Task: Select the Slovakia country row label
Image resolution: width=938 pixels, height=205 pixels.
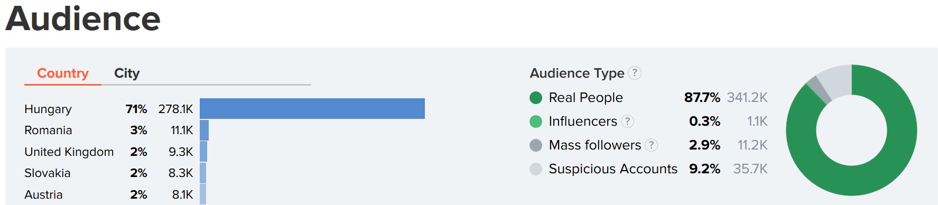Action: pos(48,173)
